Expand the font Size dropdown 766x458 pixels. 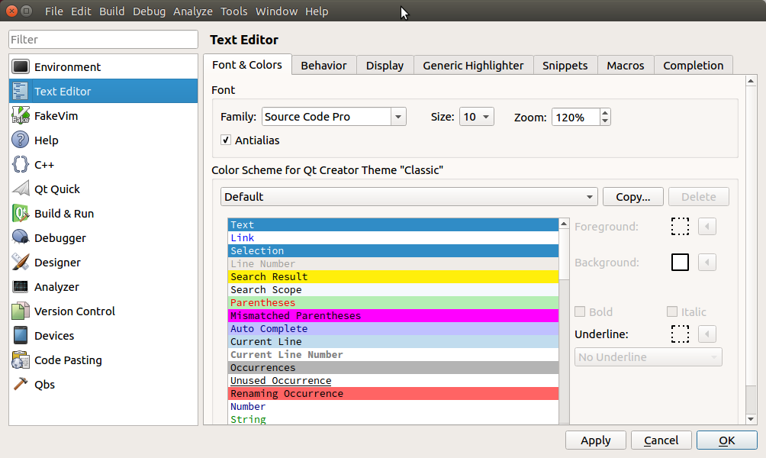pos(477,117)
